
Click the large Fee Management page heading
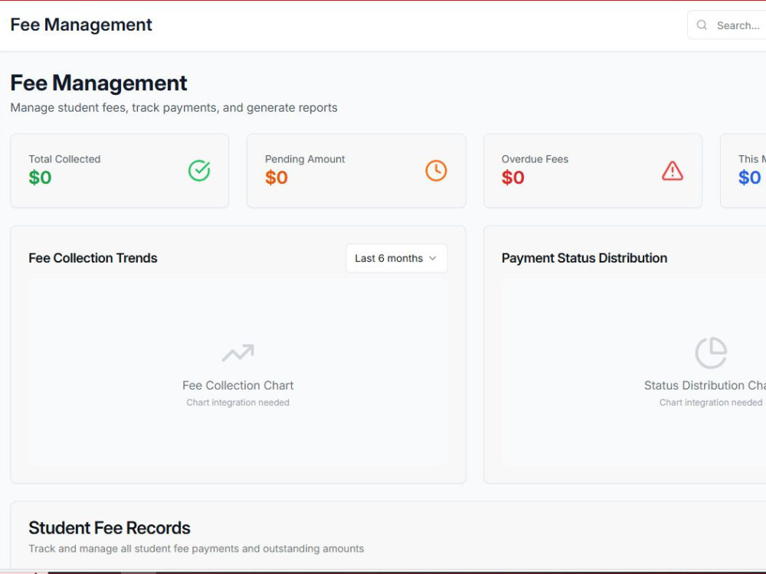(99, 83)
